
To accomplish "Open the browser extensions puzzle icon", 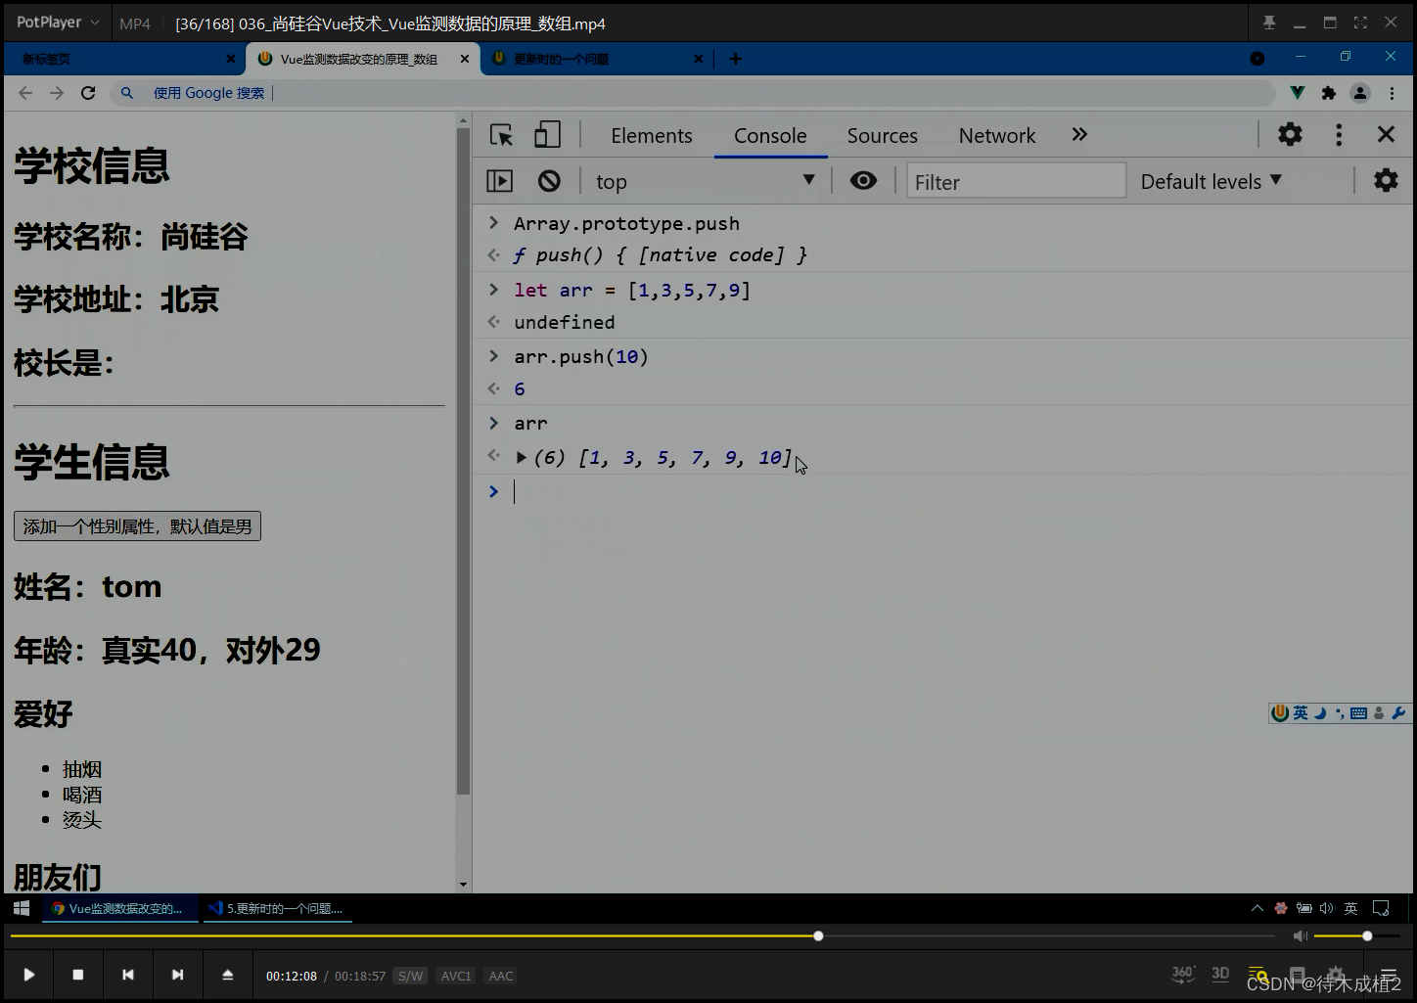I will (x=1328, y=93).
